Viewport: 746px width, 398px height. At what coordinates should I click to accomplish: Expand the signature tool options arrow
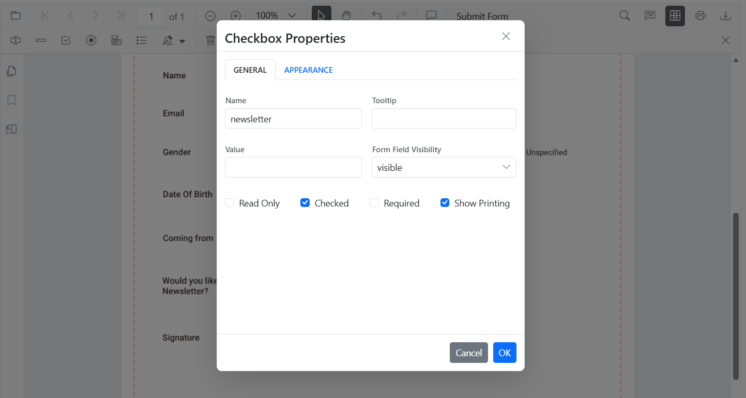(182, 40)
